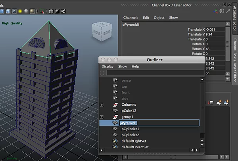Viewport: 238px width, 161px height.
Task: Create layer from selected objects icon
Action: click(226, 102)
